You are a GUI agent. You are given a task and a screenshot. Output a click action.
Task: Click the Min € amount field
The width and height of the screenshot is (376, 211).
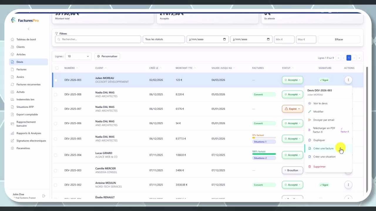284,39
